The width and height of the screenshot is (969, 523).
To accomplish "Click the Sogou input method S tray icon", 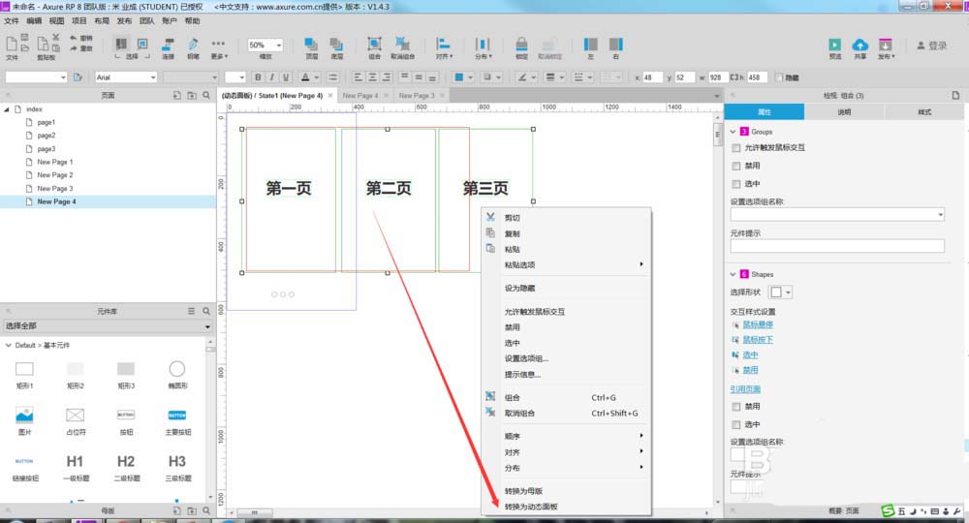I will [888, 510].
